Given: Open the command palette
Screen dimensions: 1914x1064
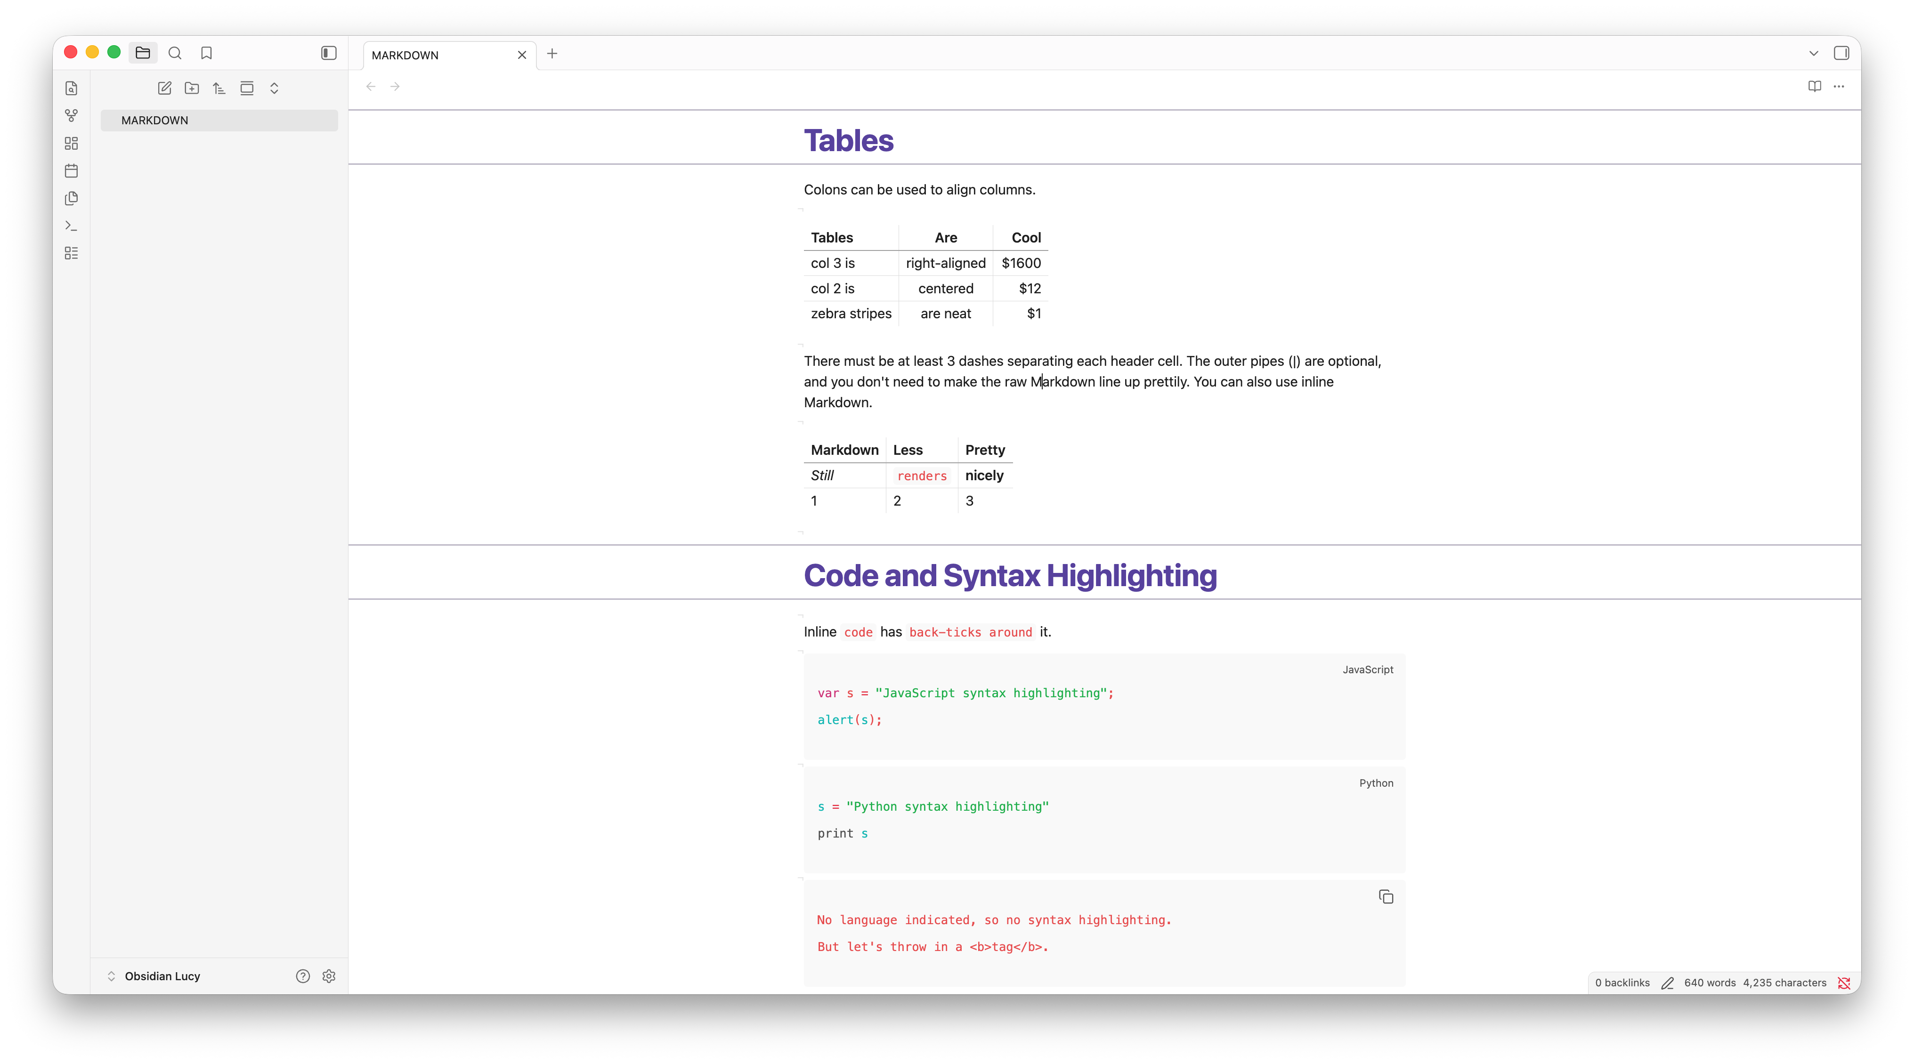Looking at the screenshot, I should click(71, 226).
